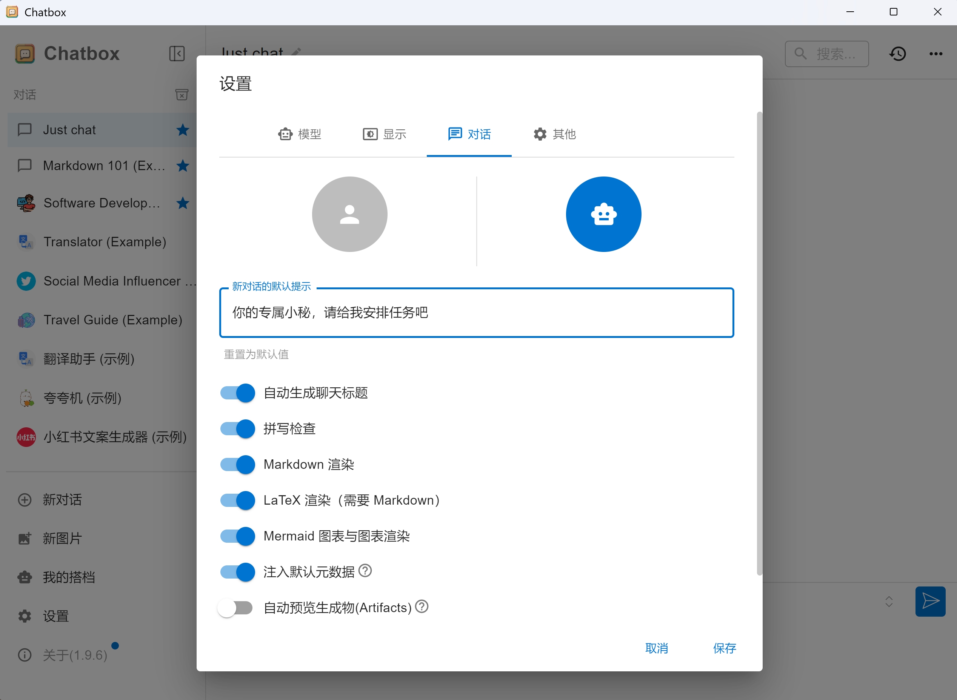This screenshot has height=700, width=957.
Task: Click the robot icon for 我的搭档
Action: (25, 577)
